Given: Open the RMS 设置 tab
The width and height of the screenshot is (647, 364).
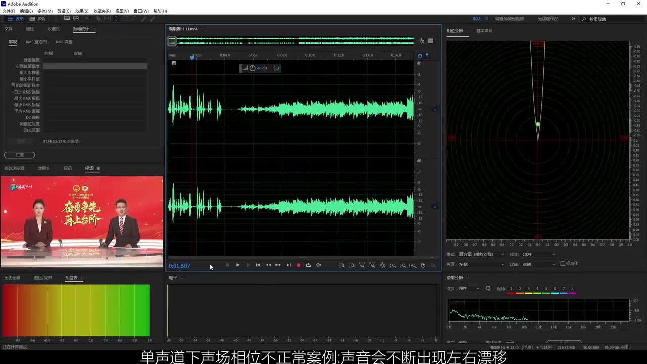Looking at the screenshot, I should (64, 42).
